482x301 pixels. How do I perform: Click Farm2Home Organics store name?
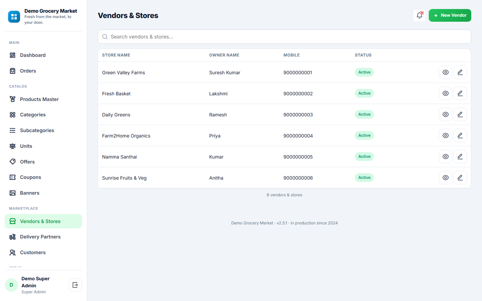[x=126, y=136]
